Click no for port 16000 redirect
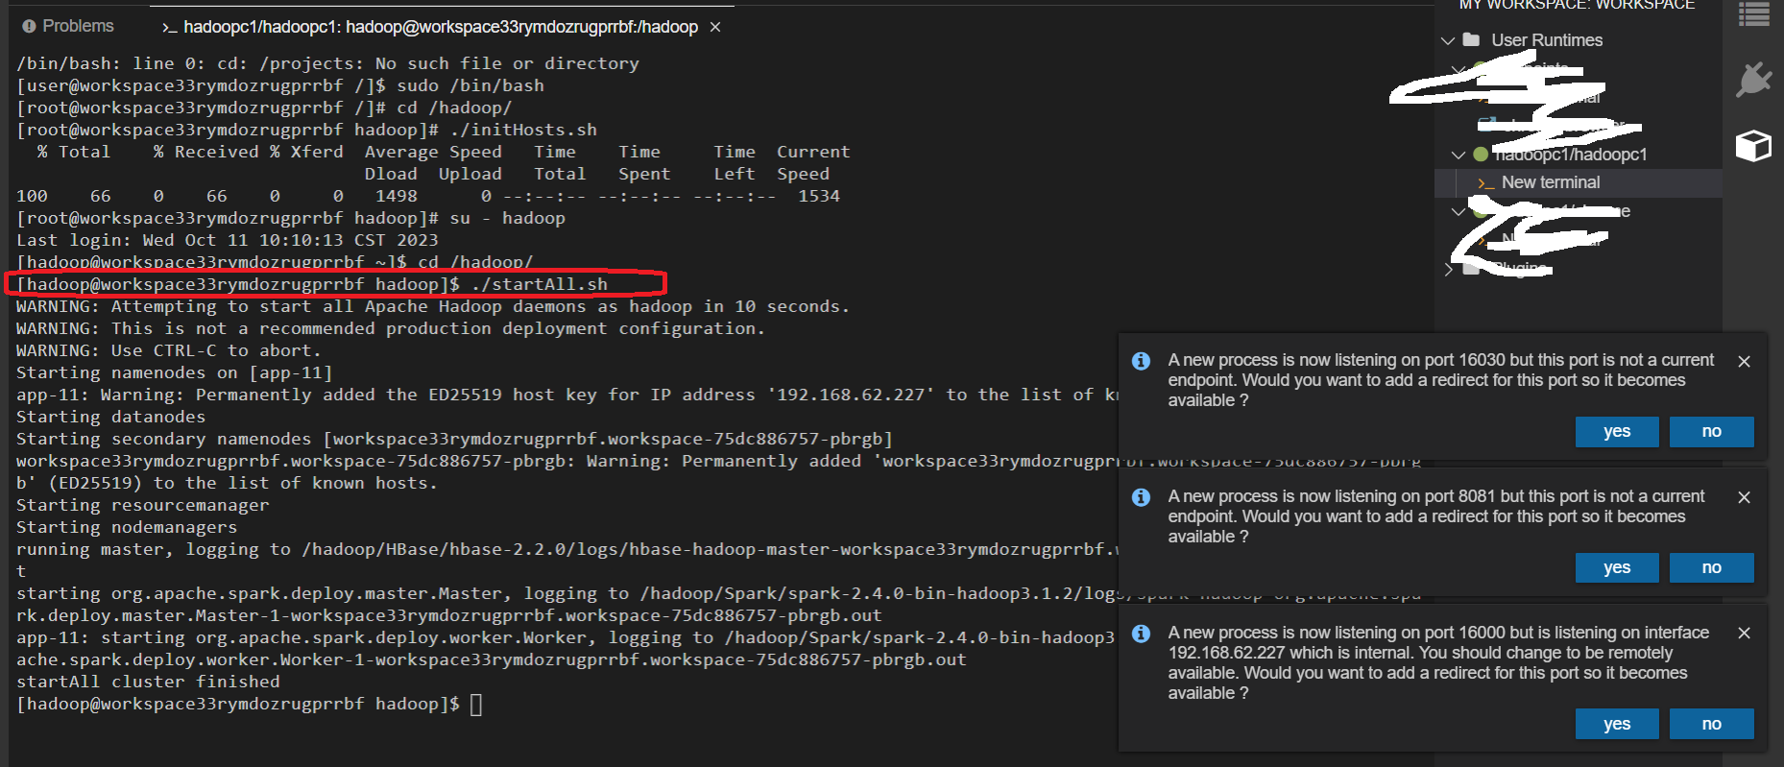The height and width of the screenshot is (767, 1784). coord(1712,724)
